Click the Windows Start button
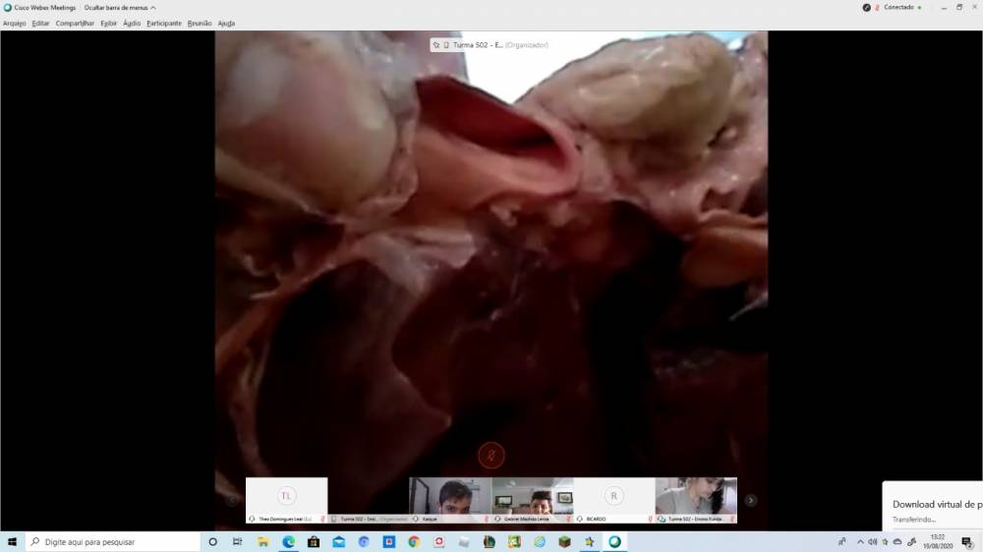Image resolution: width=983 pixels, height=552 pixels. 12,541
